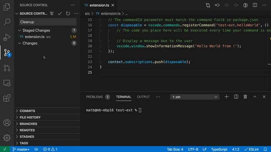Open the Explorer view in activity bar
This screenshot has height=152, width=271.
7,7
